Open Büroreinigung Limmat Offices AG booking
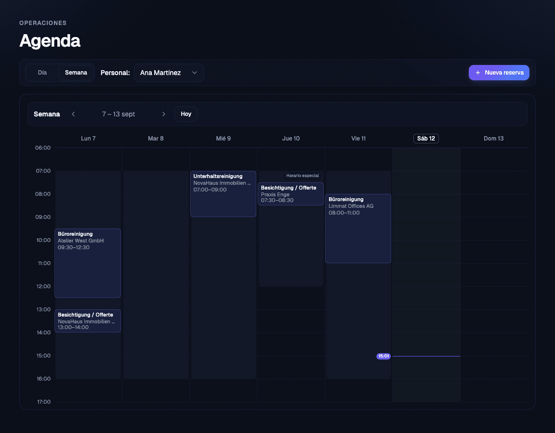 358,229
